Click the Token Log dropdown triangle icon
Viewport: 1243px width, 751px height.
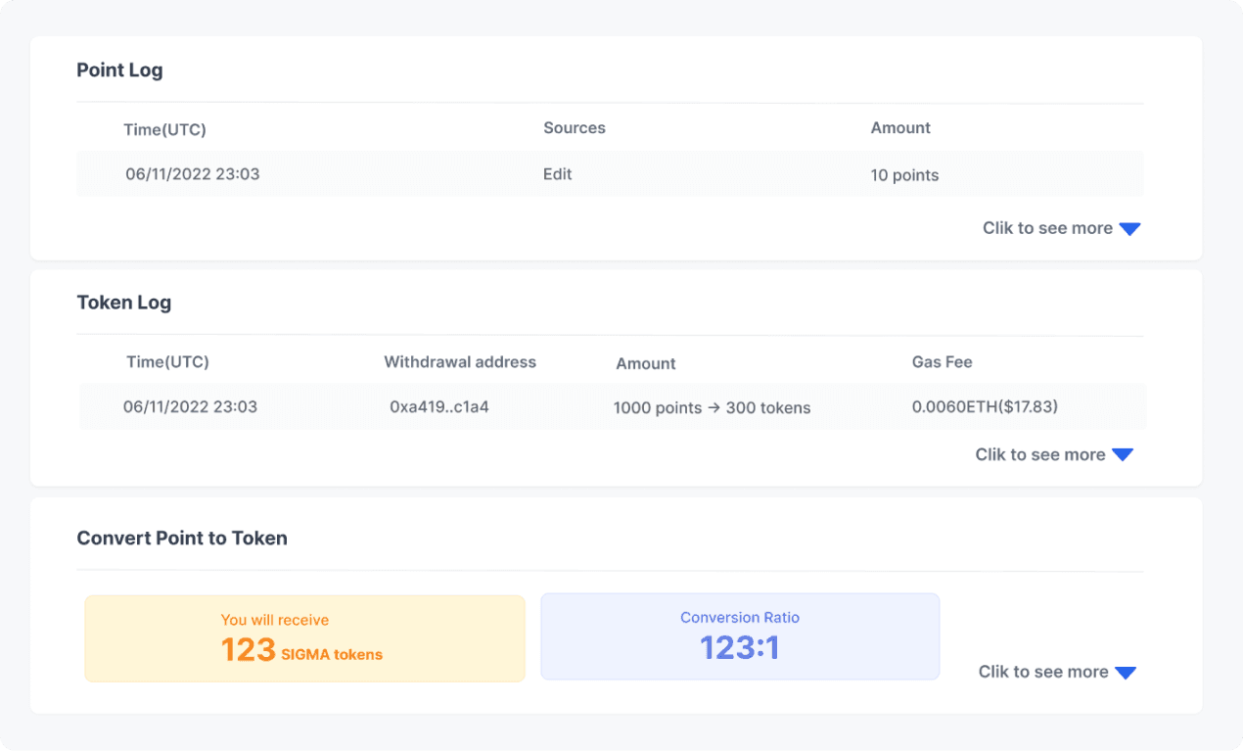point(1124,453)
